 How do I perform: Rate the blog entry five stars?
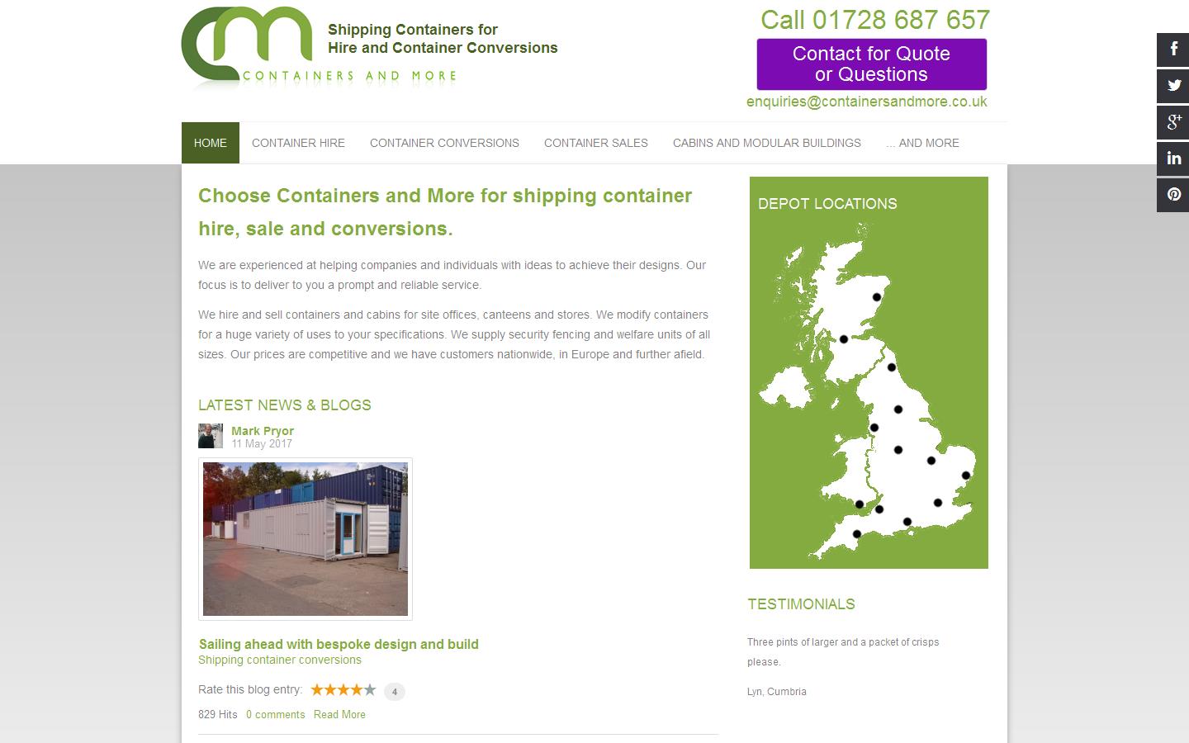(x=370, y=690)
